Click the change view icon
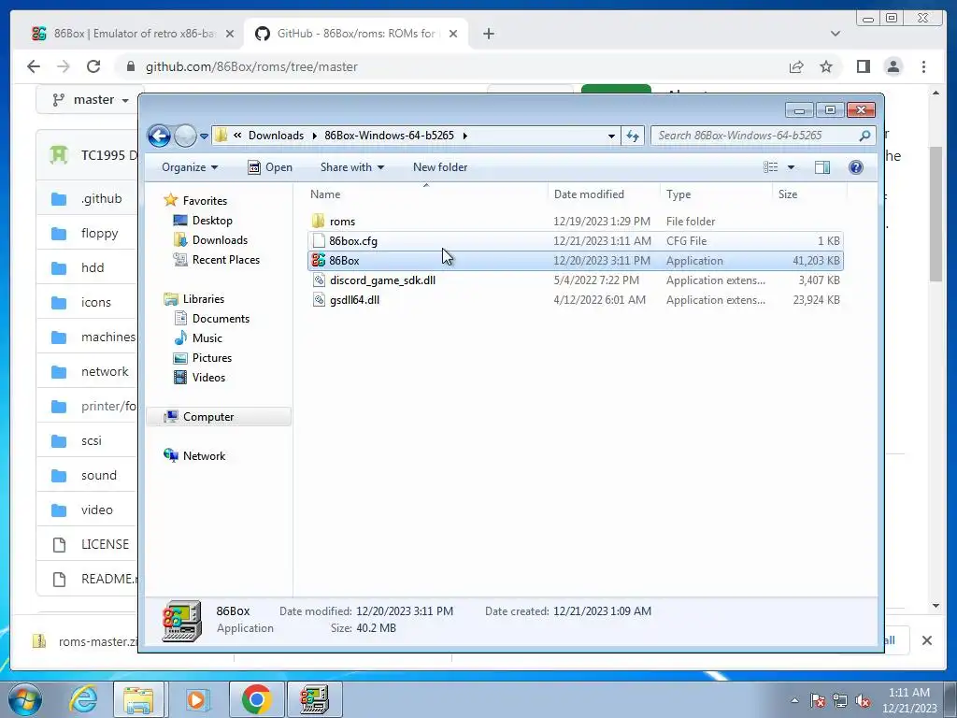 coord(771,167)
